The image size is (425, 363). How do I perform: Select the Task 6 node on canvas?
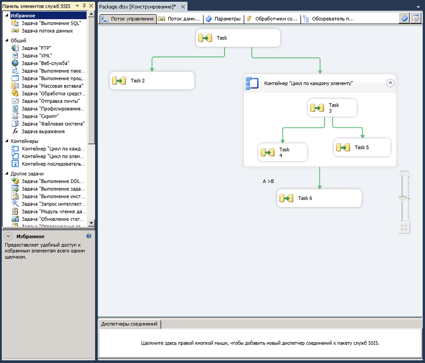(319, 198)
